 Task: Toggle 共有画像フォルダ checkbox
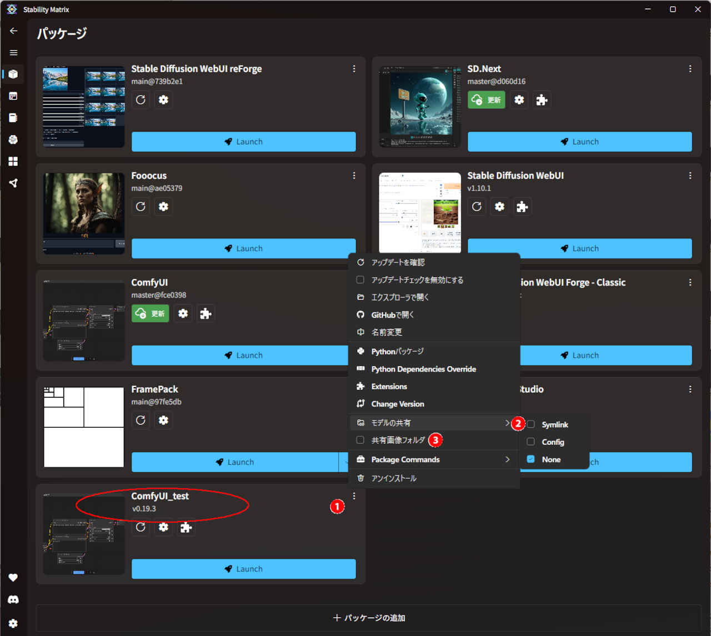click(360, 440)
